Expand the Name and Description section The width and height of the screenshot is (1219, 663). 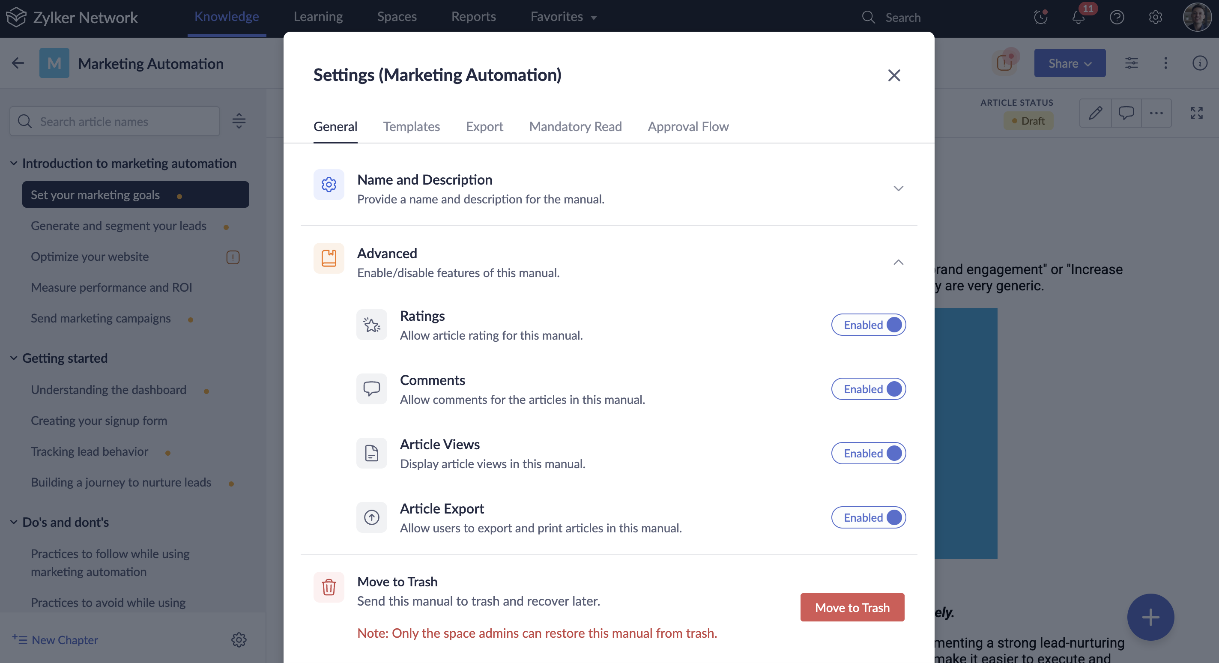pos(898,188)
